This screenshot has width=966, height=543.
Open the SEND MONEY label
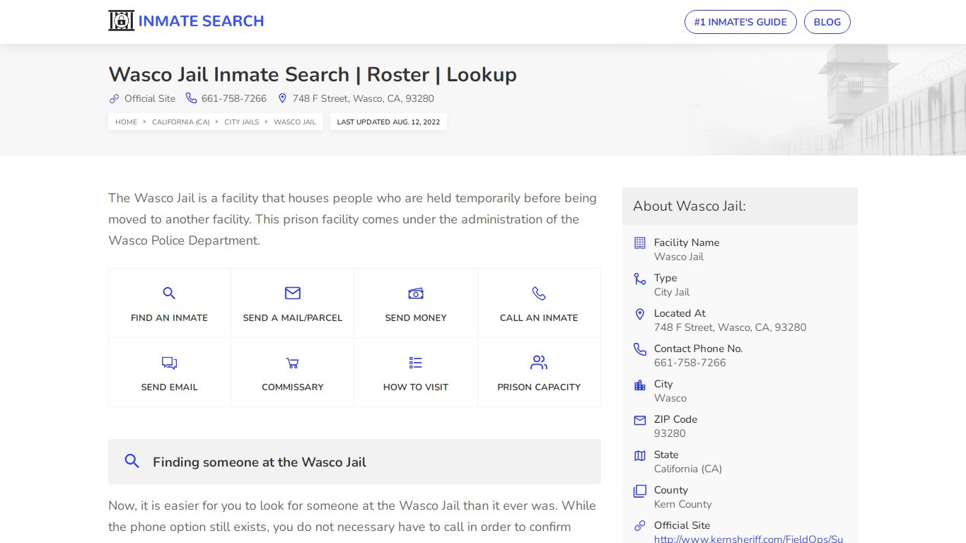tap(416, 317)
